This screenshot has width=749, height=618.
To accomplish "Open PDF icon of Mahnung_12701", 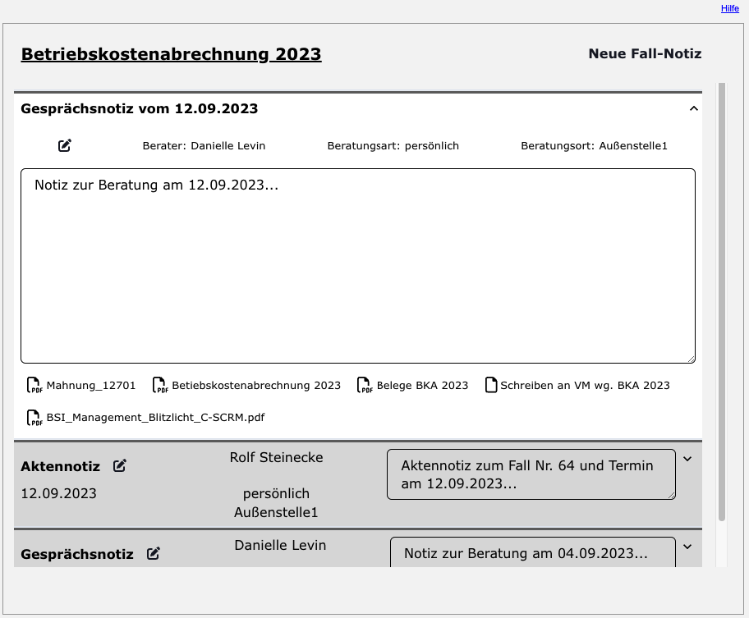I will 34,385.
